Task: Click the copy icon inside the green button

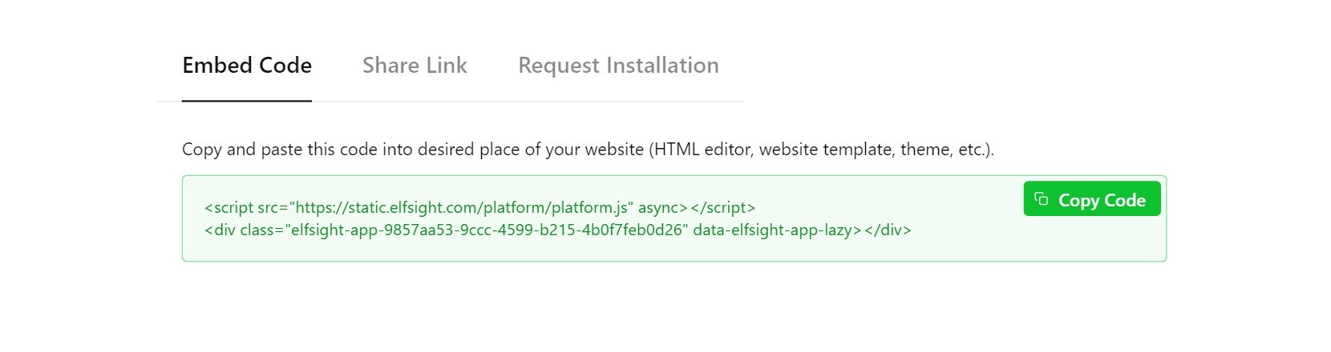Action: [x=1041, y=199]
